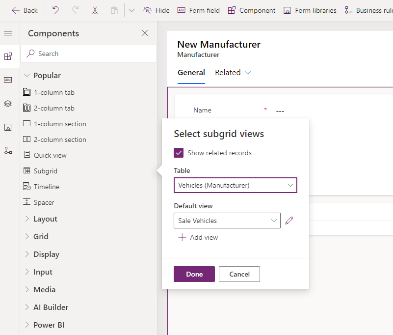The width and height of the screenshot is (393, 335).
Task: Uncheck Show related records checkbox
Action: (179, 153)
